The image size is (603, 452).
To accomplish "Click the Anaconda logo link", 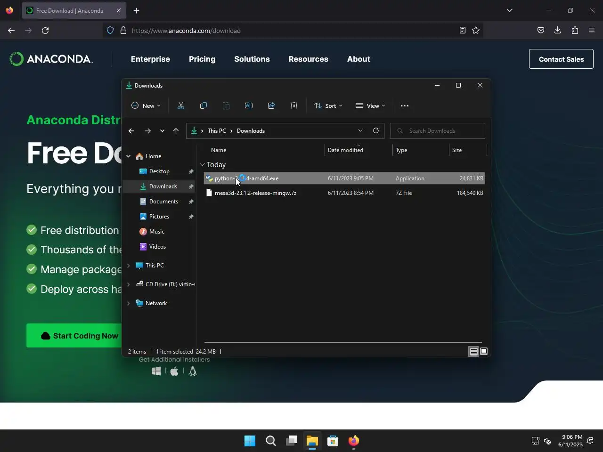I will [x=51, y=59].
